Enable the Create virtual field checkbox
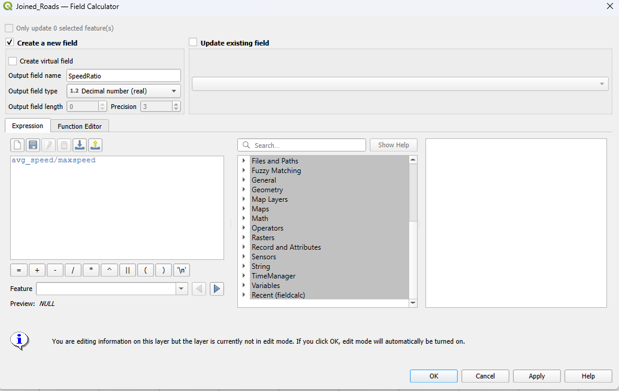 [13, 61]
